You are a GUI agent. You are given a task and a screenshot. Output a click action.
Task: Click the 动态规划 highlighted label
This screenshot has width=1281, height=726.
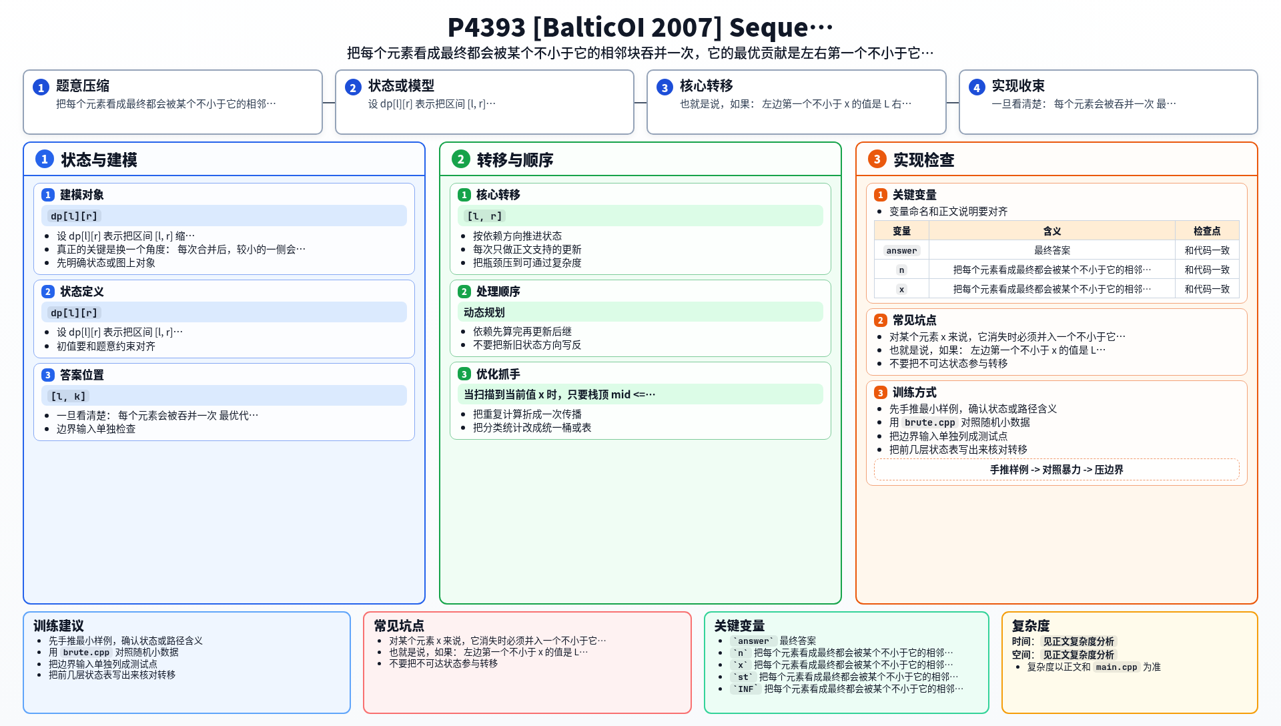coord(484,312)
